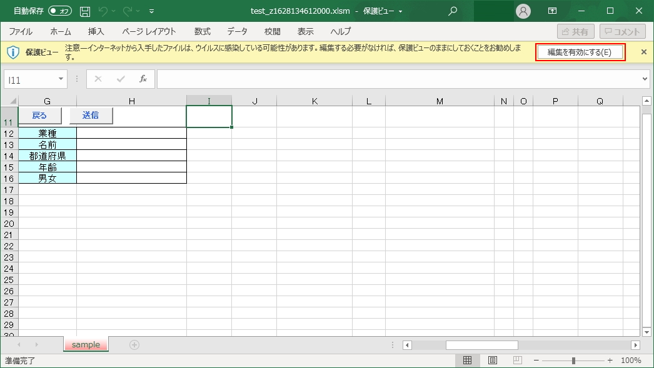Click the 送信 button on sheet
The height and width of the screenshot is (368, 654).
coord(91,116)
